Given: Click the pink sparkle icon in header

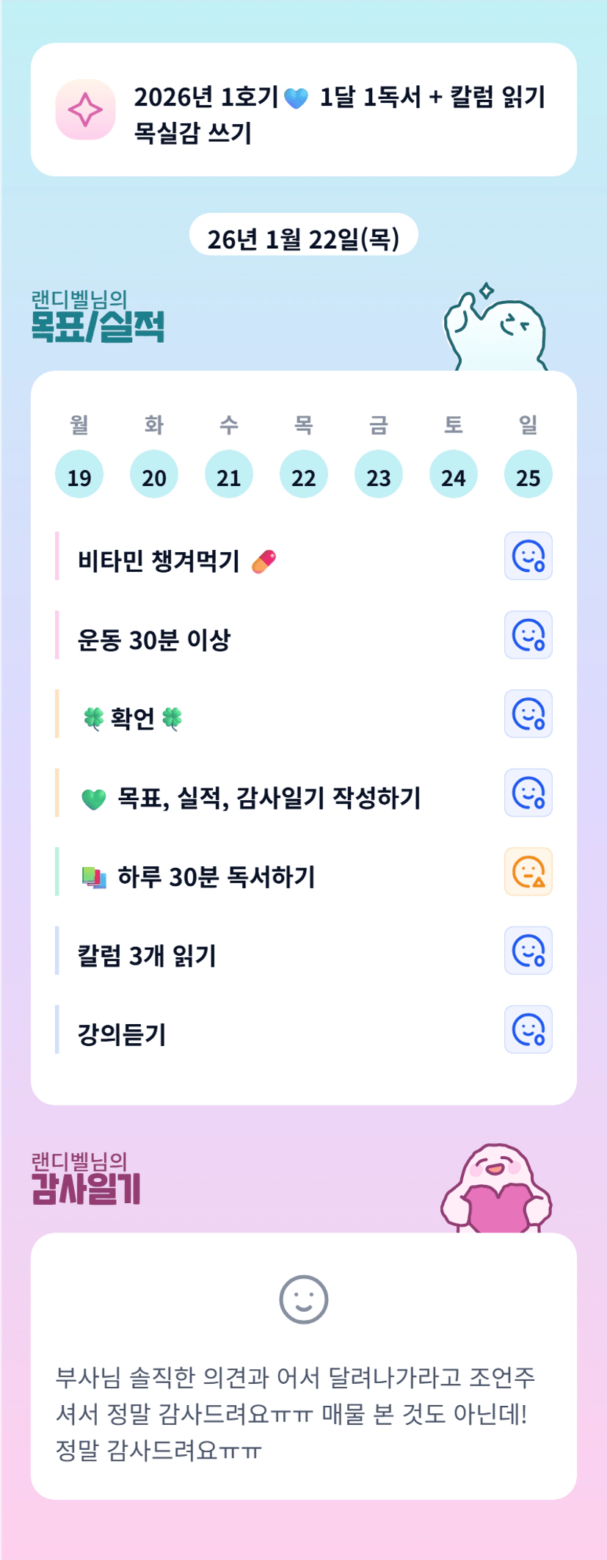Looking at the screenshot, I should pyautogui.click(x=85, y=110).
